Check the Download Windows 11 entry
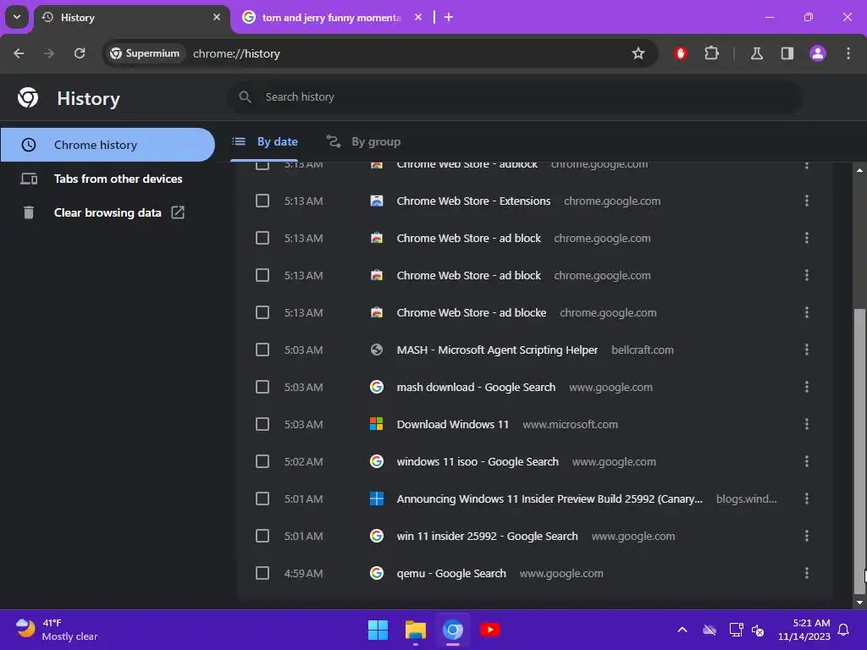The height and width of the screenshot is (650, 867). coord(262,424)
